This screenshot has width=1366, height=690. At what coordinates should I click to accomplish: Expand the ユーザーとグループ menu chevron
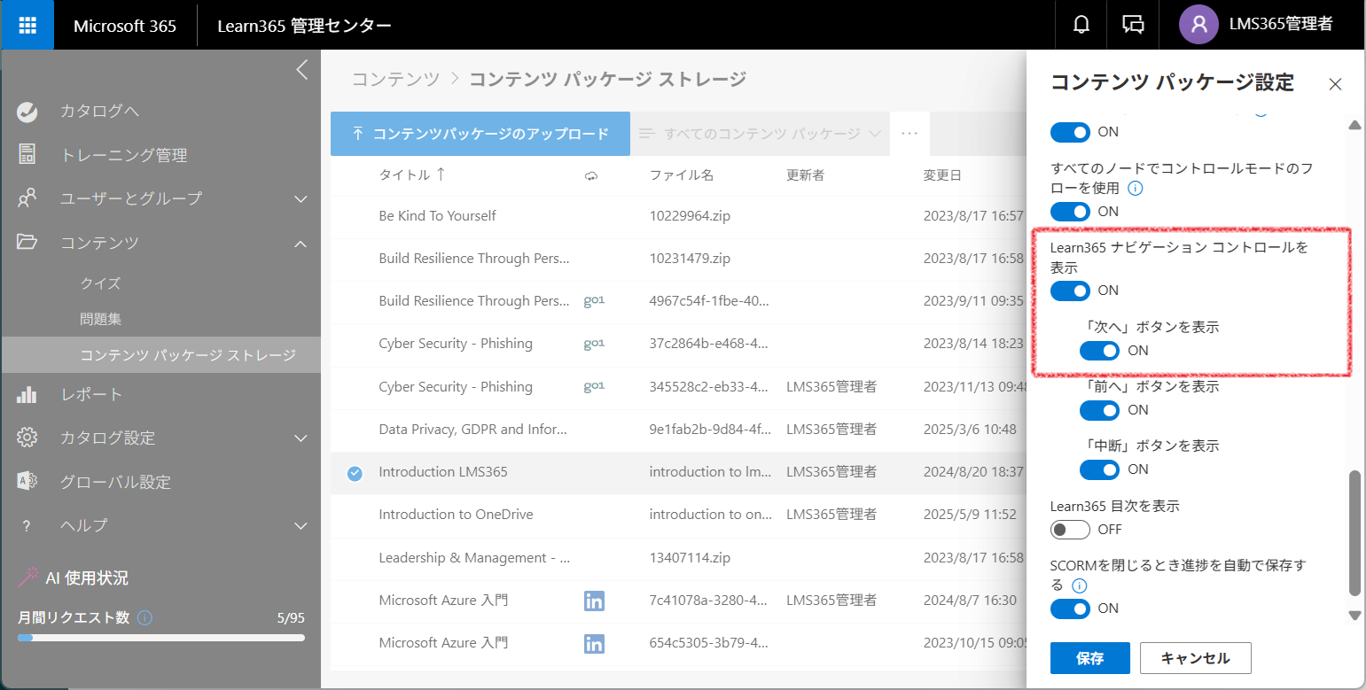tap(301, 198)
